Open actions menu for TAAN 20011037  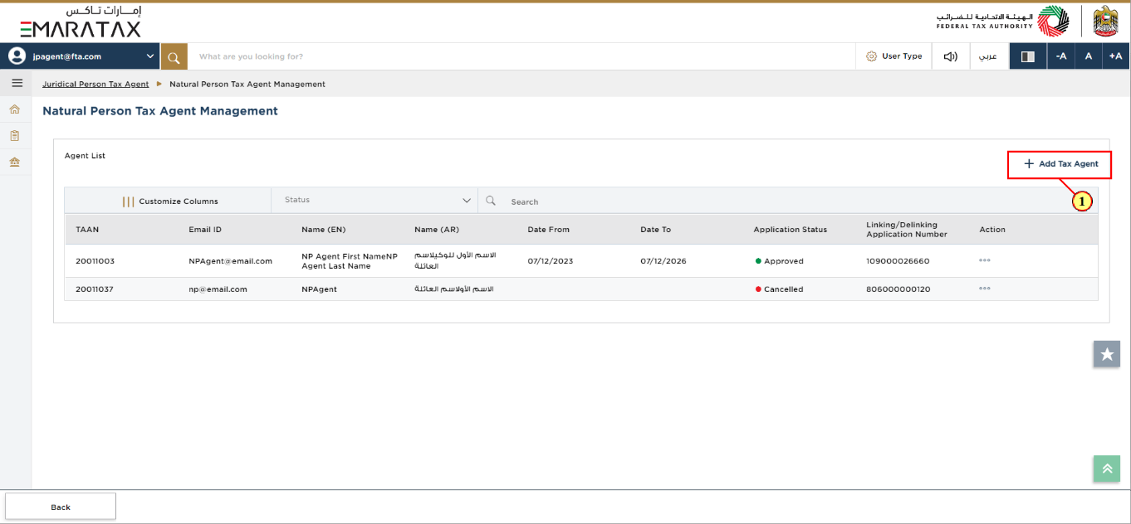click(x=985, y=289)
